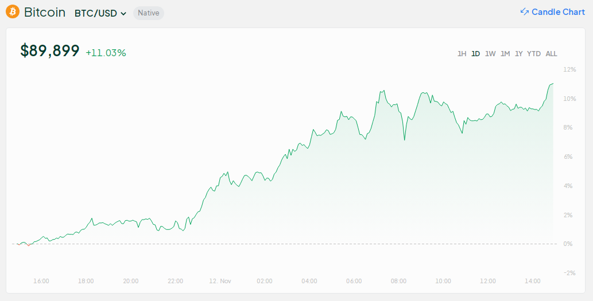The height and width of the screenshot is (301, 593).
Task: Select the 1W time range
Action: click(490, 54)
